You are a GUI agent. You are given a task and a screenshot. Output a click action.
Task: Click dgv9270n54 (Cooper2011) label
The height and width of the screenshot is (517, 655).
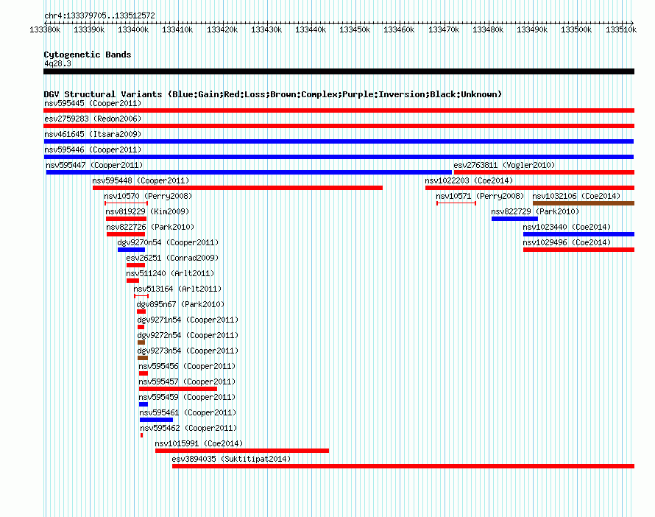(x=168, y=242)
